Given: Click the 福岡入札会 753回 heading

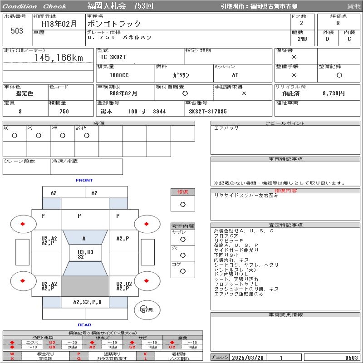Looking at the screenshot, I should 120,6.
